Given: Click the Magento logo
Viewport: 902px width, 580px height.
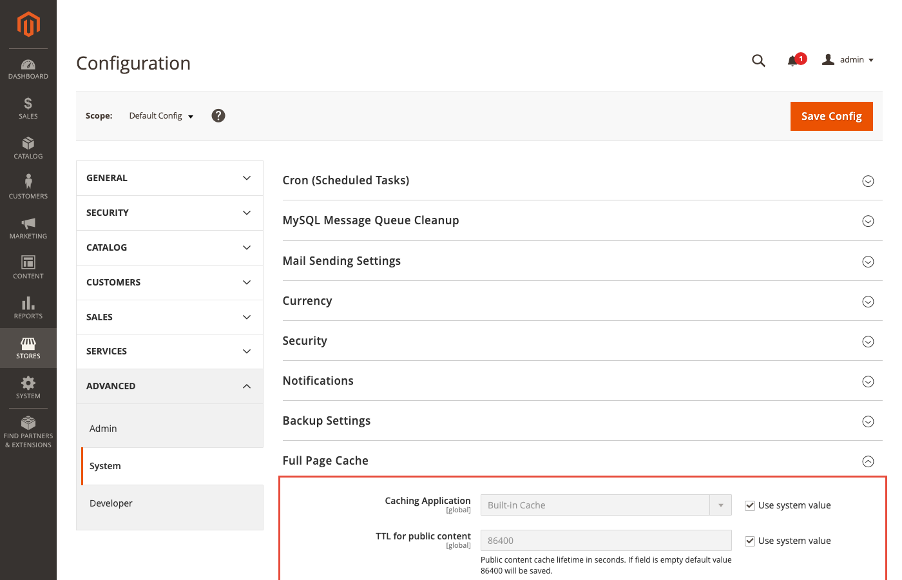Looking at the screenshot, I should [x=28, y=24].
